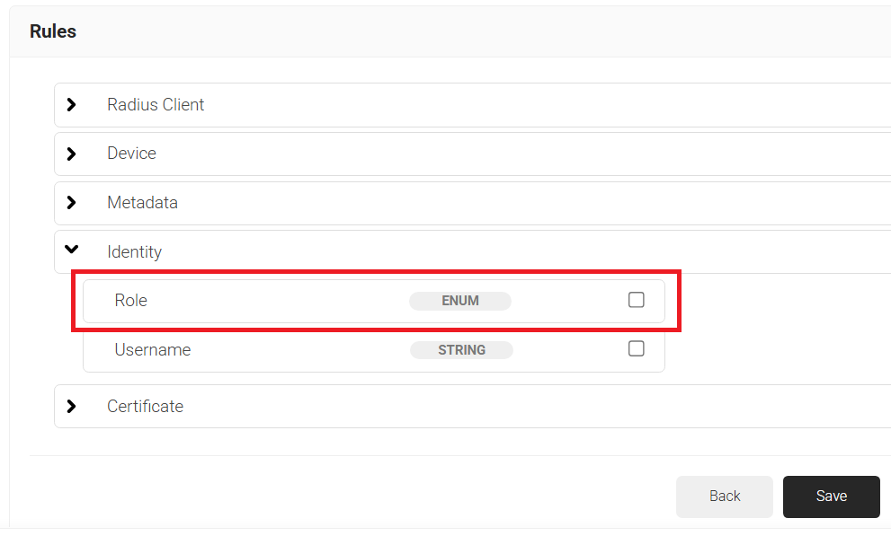Tick the Username checkbox

coord(637,349)
